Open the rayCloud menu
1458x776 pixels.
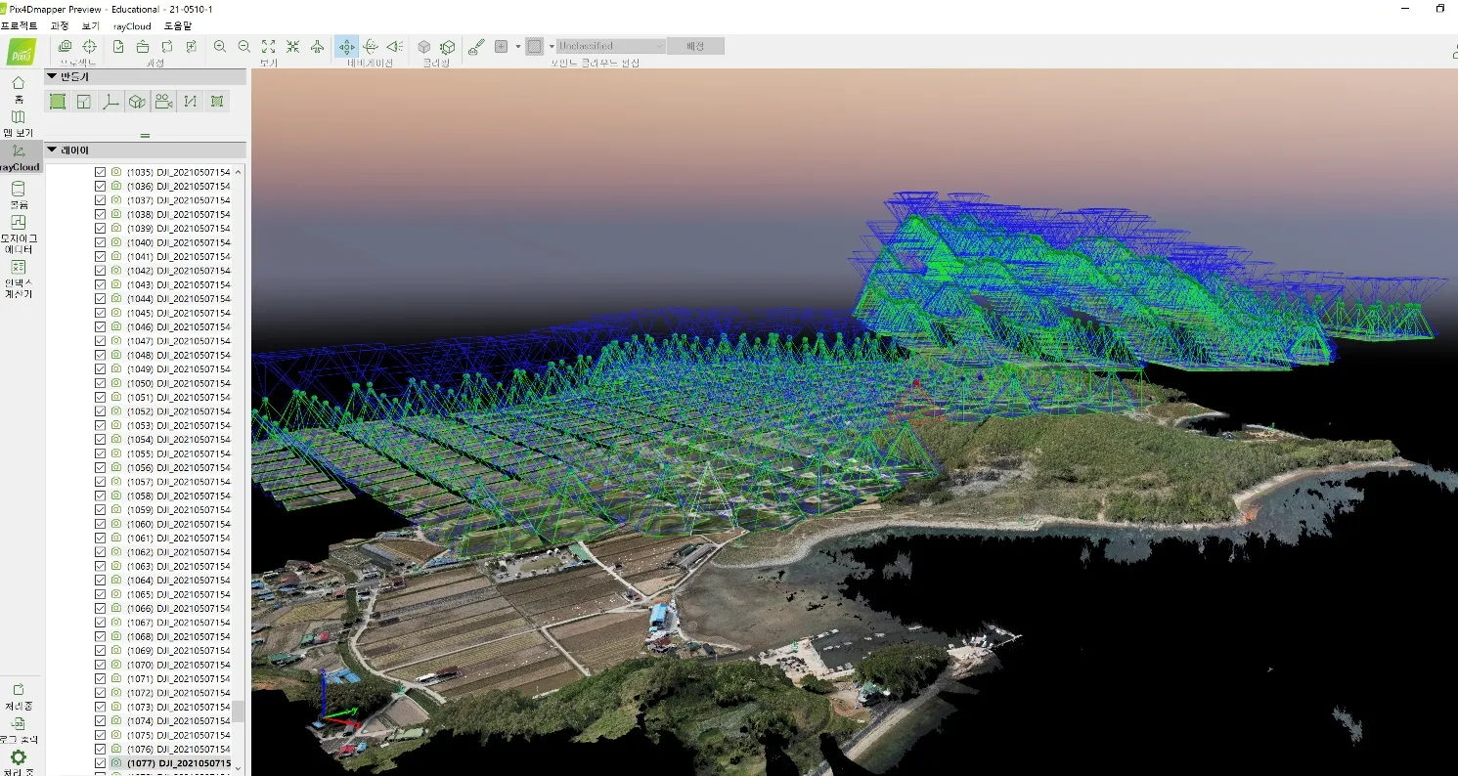click(x=132, y=25)
